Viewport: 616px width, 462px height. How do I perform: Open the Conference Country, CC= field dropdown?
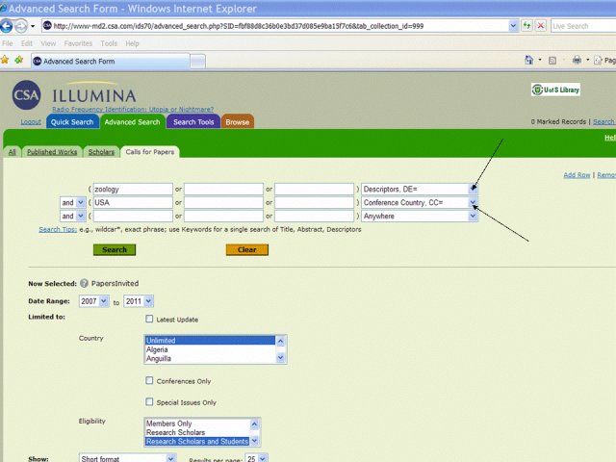tap(473, 202)
